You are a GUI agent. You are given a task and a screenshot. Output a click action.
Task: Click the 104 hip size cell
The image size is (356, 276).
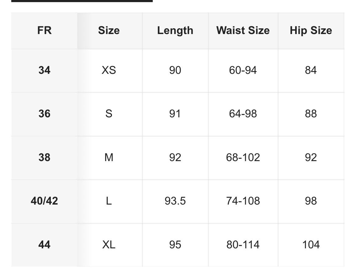click(311, 245)
